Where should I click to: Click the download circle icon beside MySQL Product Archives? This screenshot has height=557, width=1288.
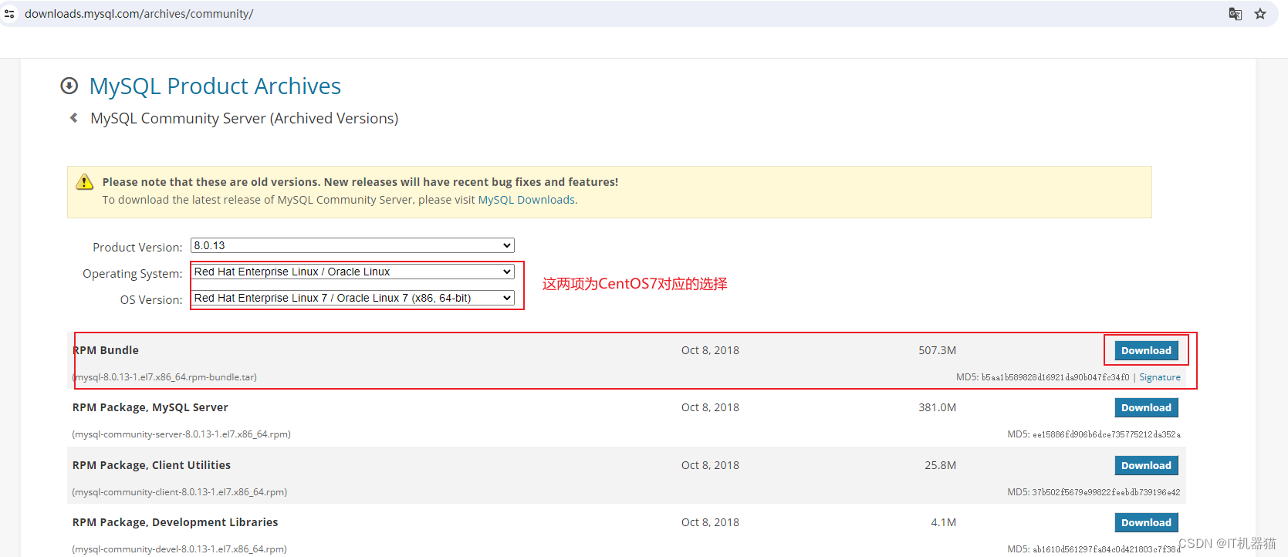[69, 86]
